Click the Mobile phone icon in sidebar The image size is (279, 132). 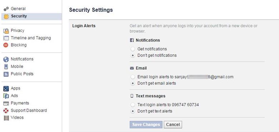pos(6,67)
